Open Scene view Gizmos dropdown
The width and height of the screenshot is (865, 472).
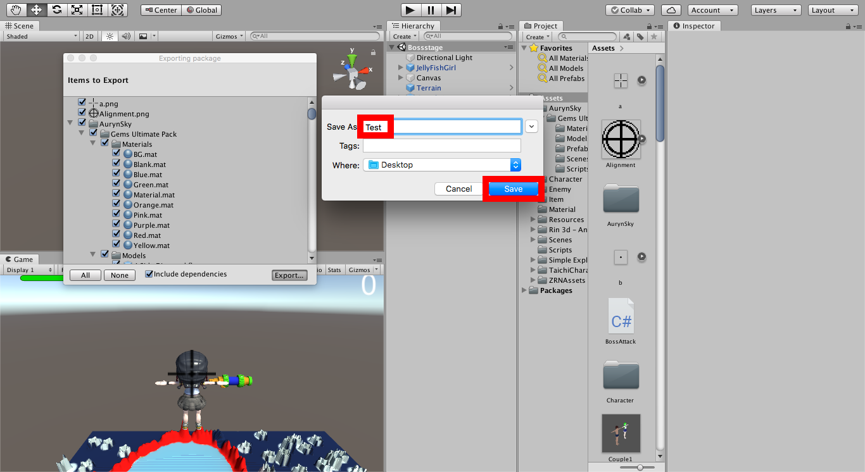(x=229, y=36)
